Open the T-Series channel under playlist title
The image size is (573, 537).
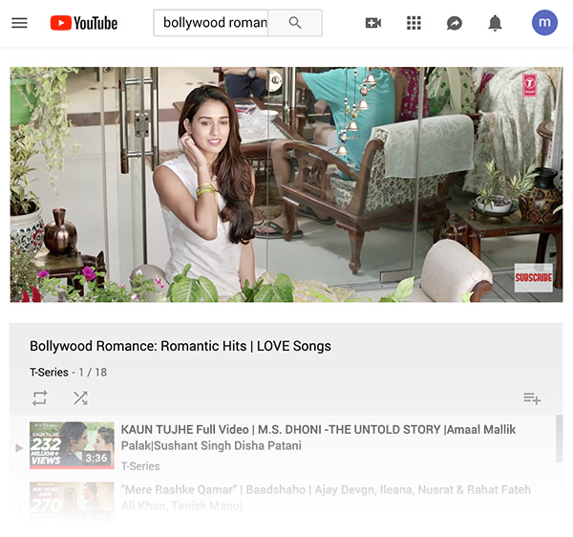[x=49, y=372]
